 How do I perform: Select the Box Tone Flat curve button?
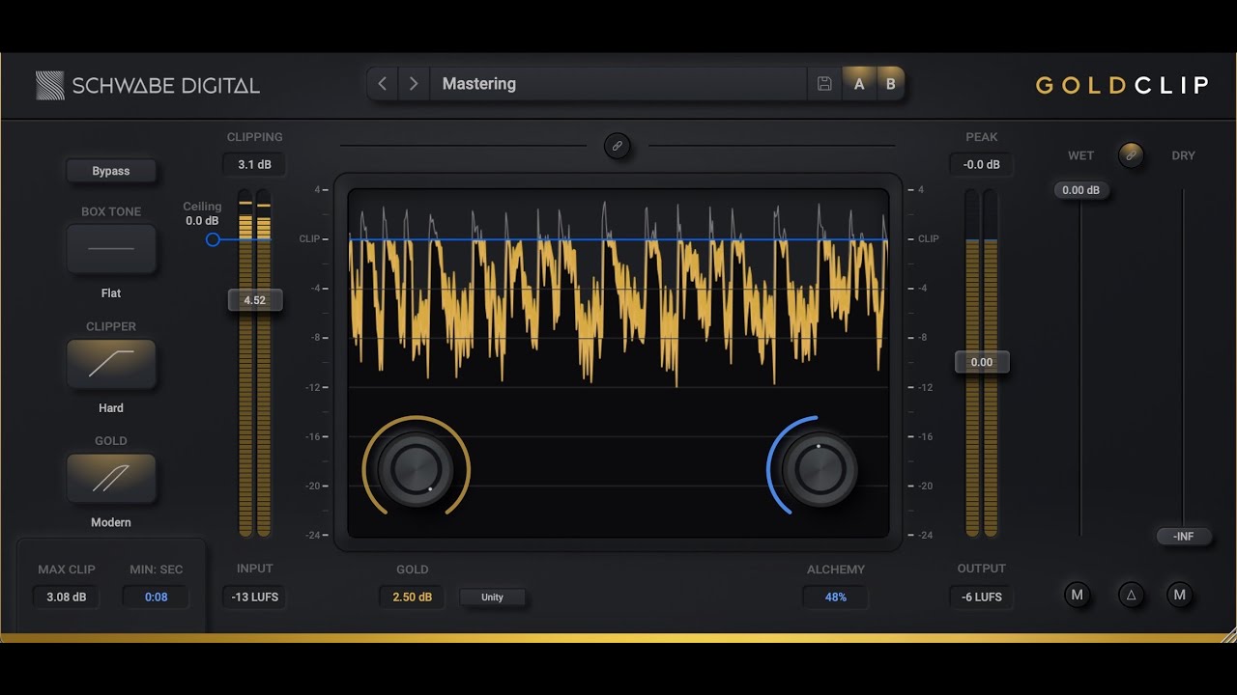[x=111, y=249]
